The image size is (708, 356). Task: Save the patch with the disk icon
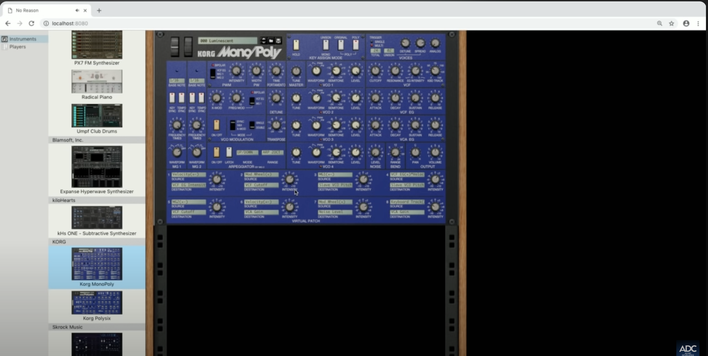pos(278,41)
